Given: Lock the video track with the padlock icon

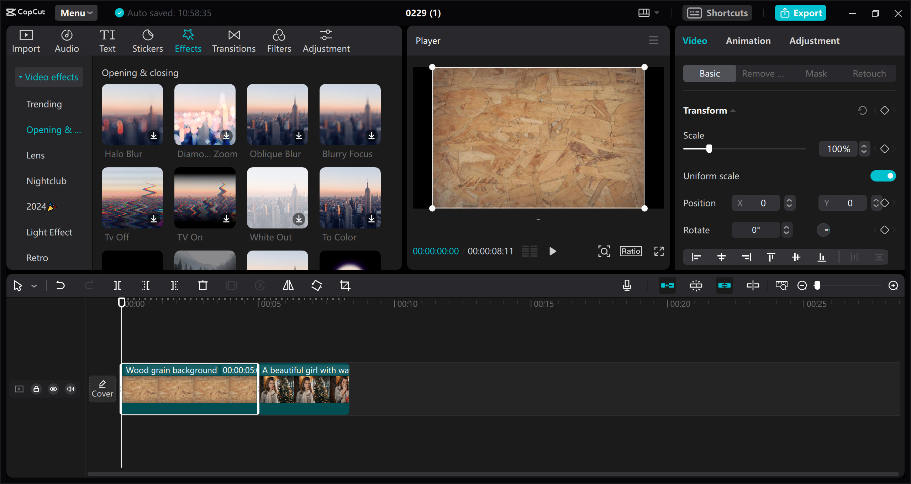Looking at the screenshot, I should tap(36, 389).
